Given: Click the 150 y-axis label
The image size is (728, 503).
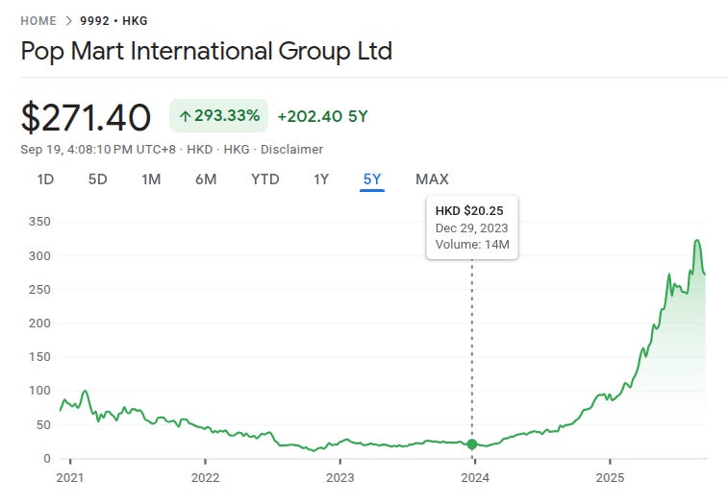Looking at the screenshot, I should point(39,357).
